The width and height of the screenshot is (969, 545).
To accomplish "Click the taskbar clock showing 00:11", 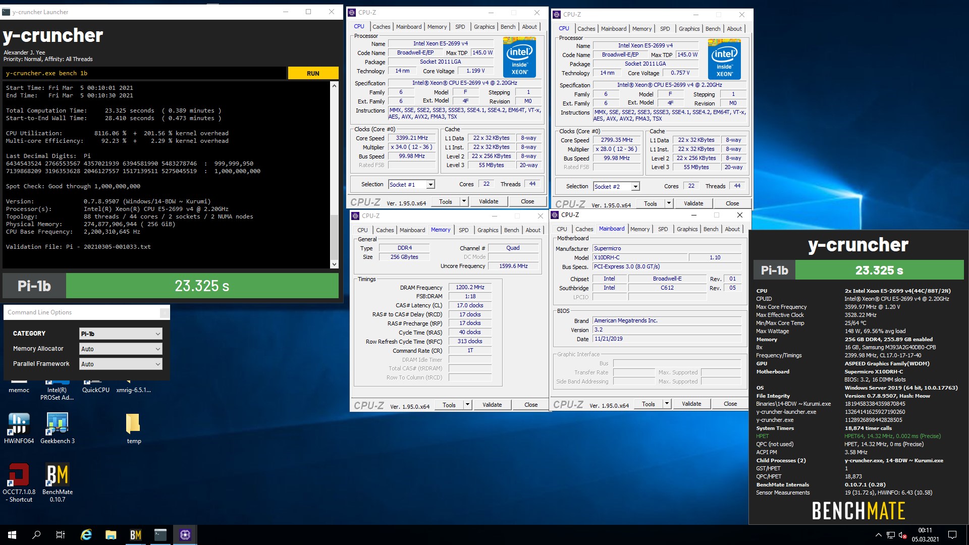I will (925, 535).
